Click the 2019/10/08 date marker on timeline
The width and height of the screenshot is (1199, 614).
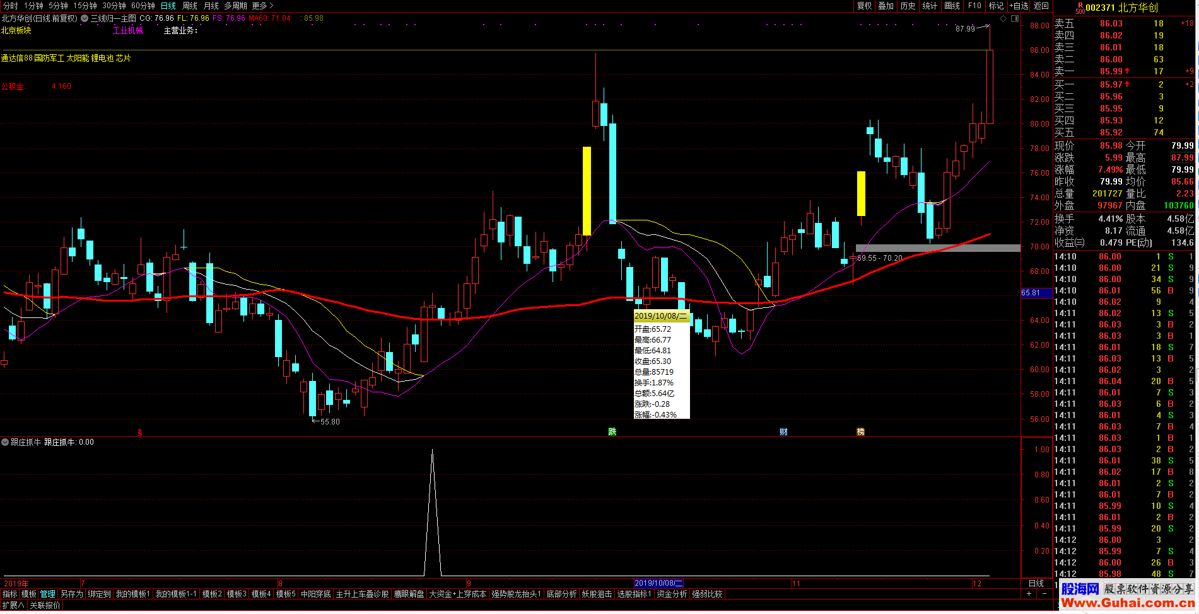658,584
